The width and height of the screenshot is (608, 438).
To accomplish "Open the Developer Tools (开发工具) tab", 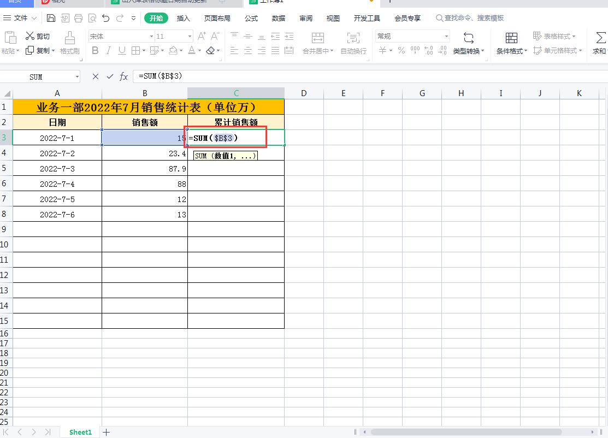I will pos(367,18).
